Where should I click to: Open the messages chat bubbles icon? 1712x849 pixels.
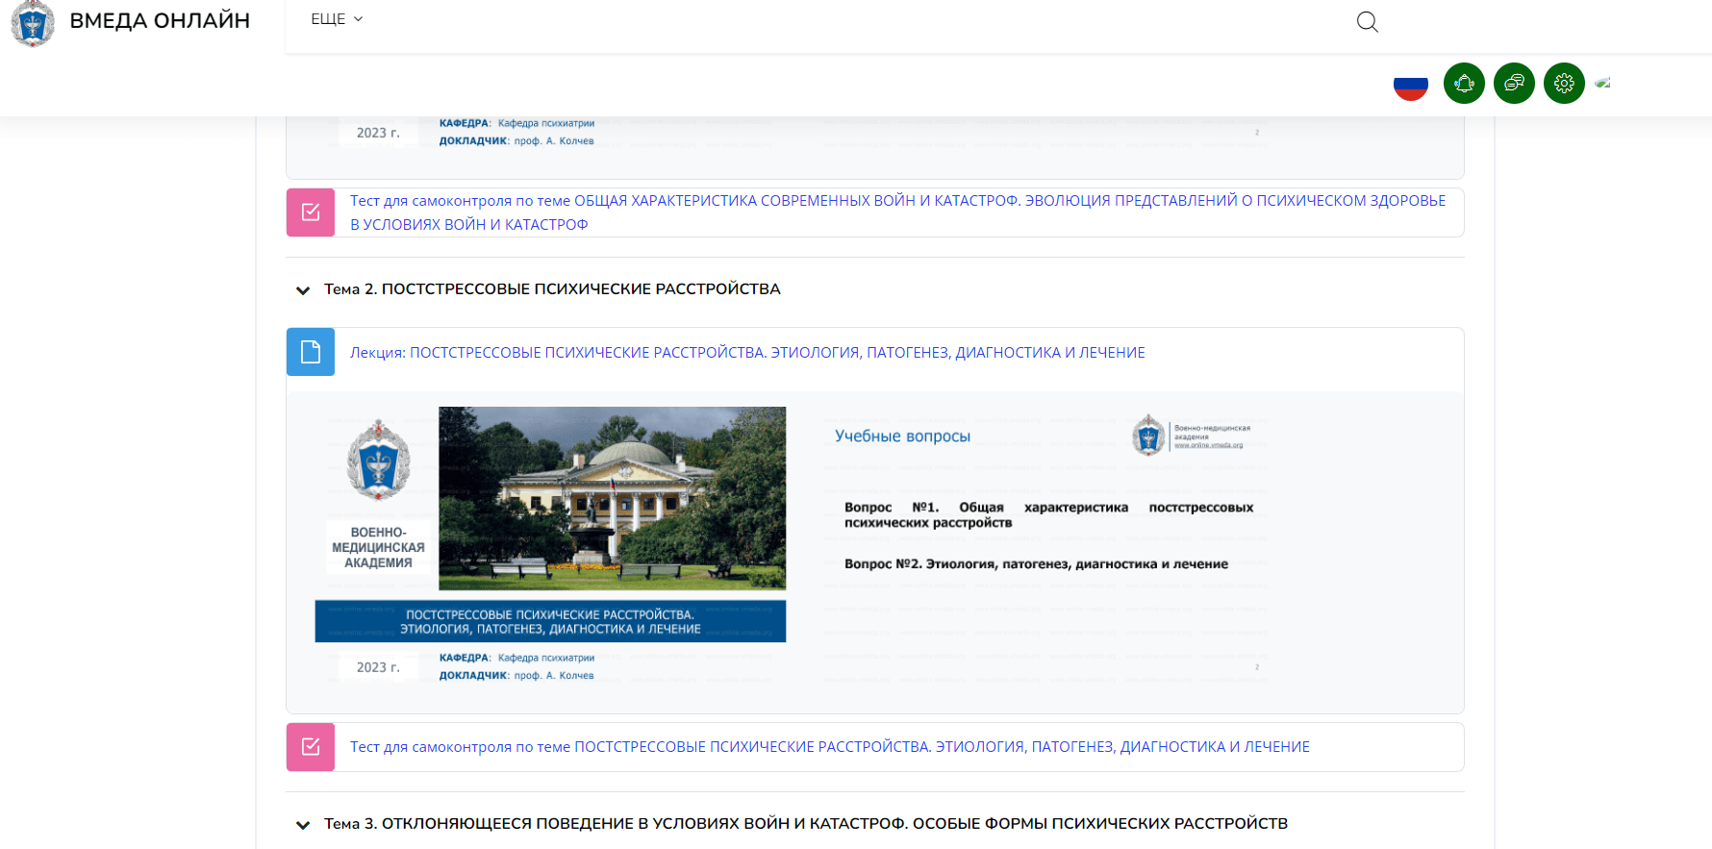1514,84
